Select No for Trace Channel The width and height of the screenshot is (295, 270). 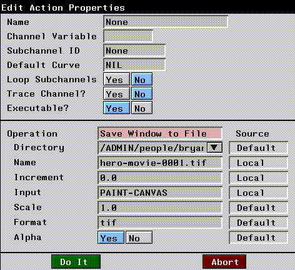pos(142,94)
